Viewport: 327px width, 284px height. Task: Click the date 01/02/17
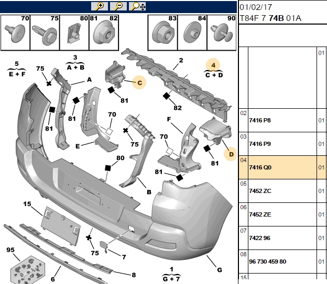[256, 7]
